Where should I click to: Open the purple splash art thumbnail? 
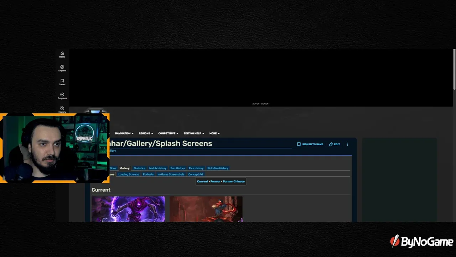(128, 209)
